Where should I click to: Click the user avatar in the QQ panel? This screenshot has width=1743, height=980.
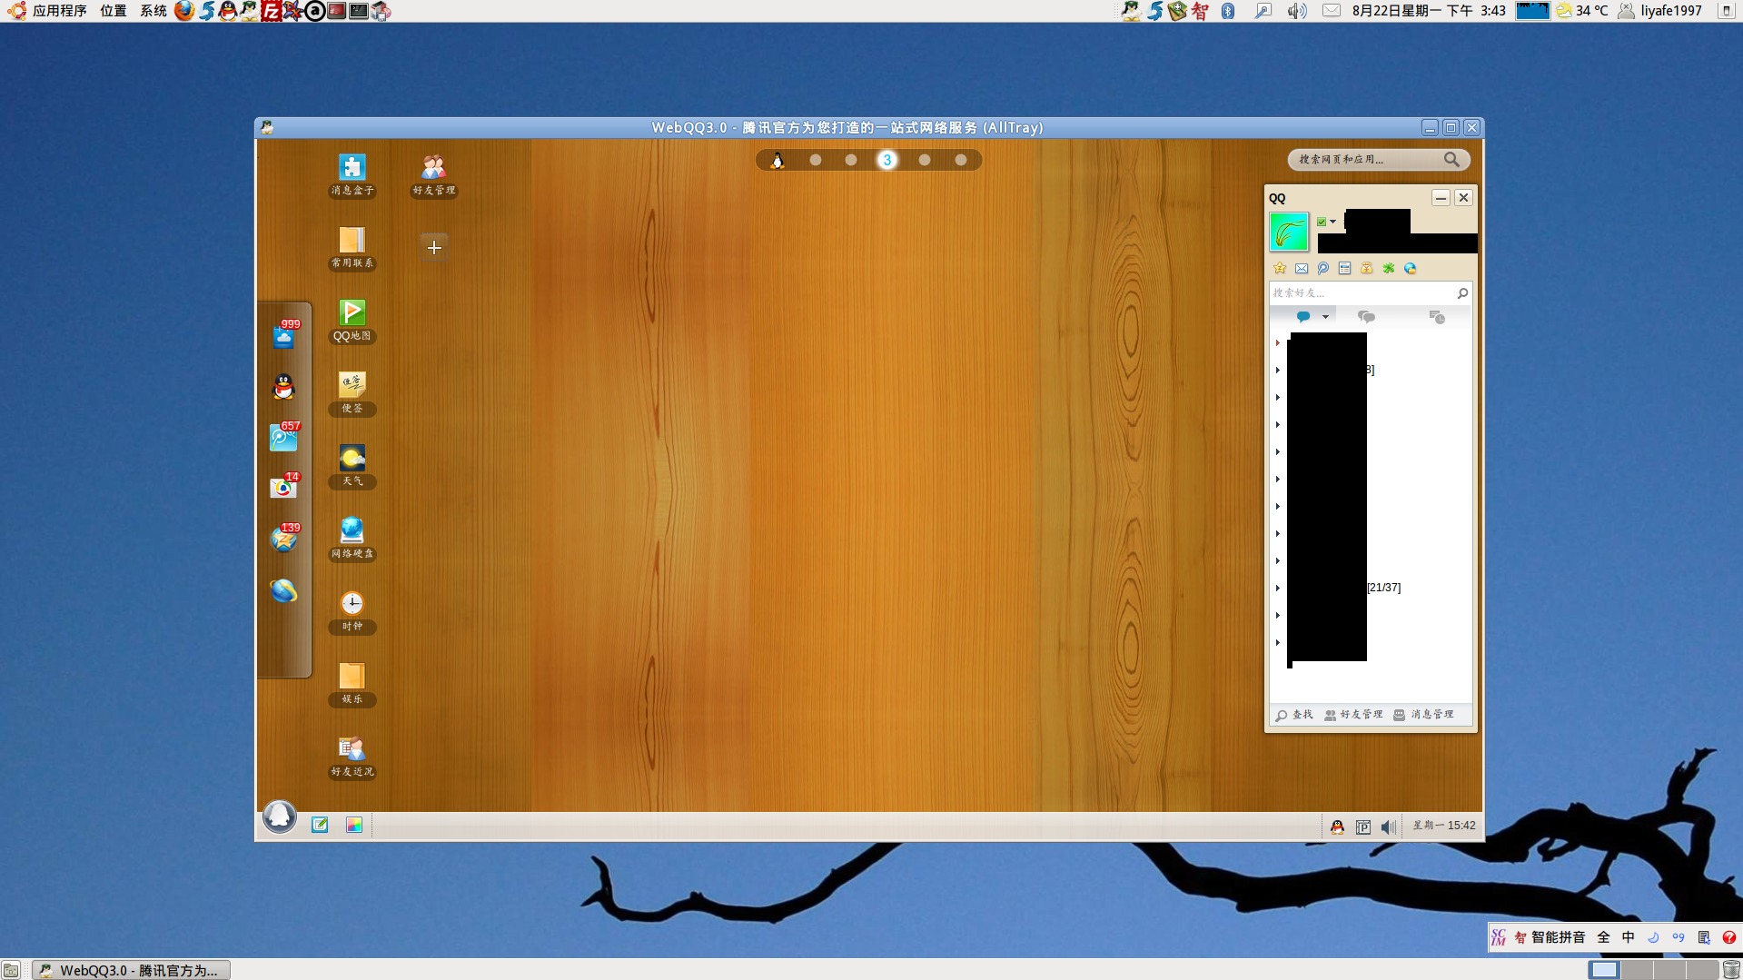coord(1289,233)
